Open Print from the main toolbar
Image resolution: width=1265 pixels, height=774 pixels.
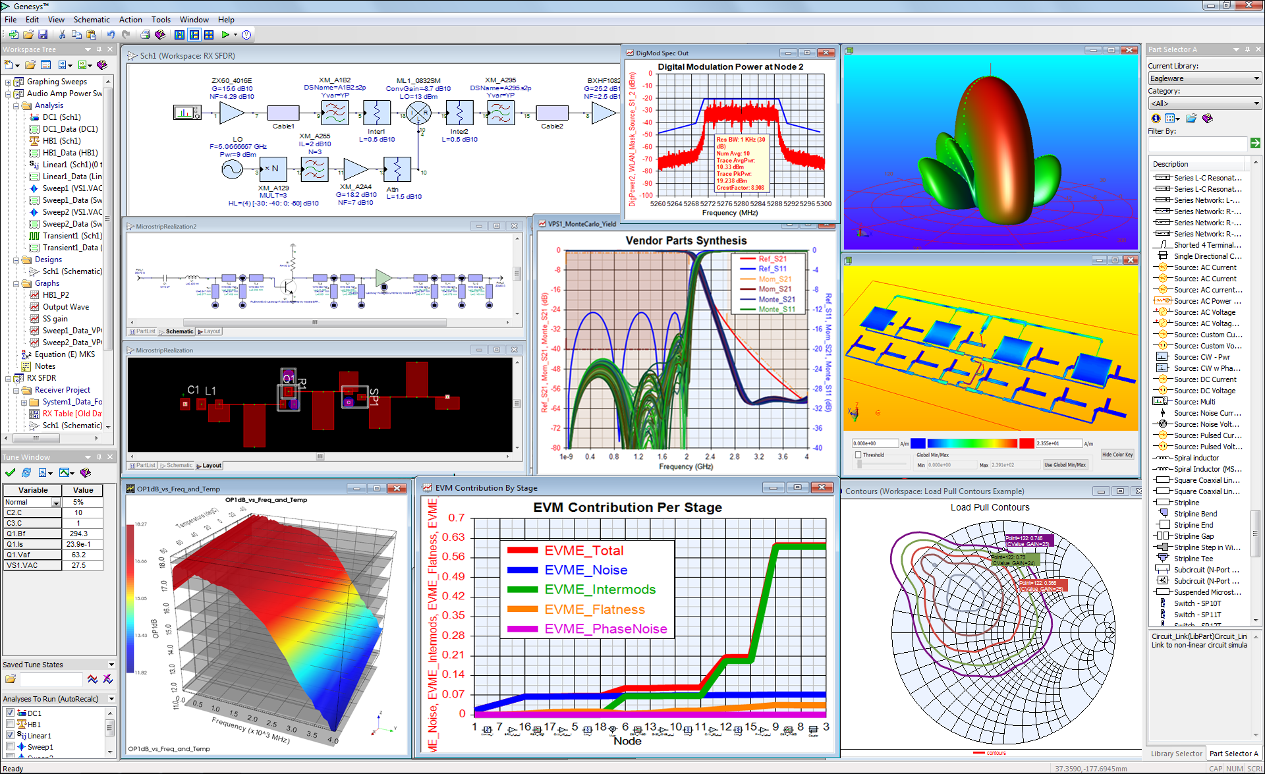pyautogui.click(x=146, y=35)
